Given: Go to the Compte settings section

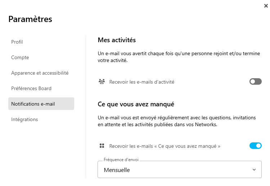Looking at the screenshot, I should click(20, 57).
